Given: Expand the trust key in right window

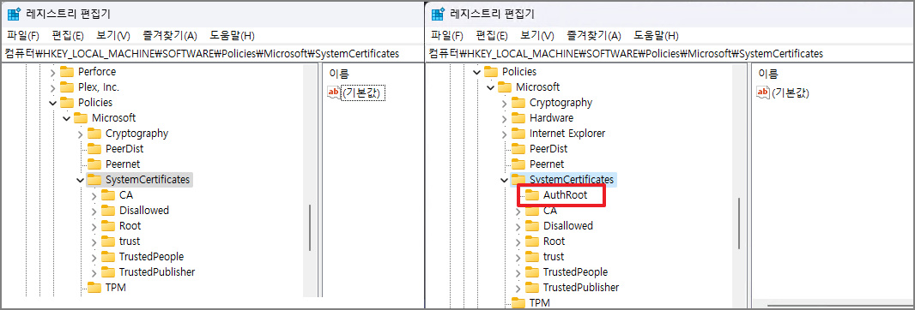Looking at the screenshot, I should (518, 257).
